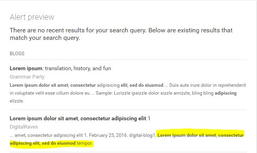This screenshot has height=153, width=257.
Task: Click yellow-highlighted "Lorem ipsum dolor sit amet, consectetur"
Action: (x=201, y=135)
